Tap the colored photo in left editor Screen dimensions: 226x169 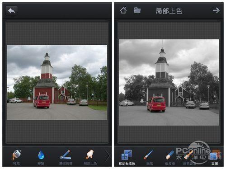click(x=57, y=82)
